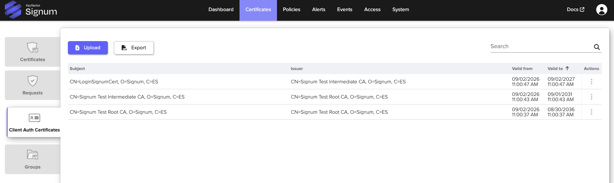Open Docs external link
This screenshot has width=614, height=183.
coord(575,10)
